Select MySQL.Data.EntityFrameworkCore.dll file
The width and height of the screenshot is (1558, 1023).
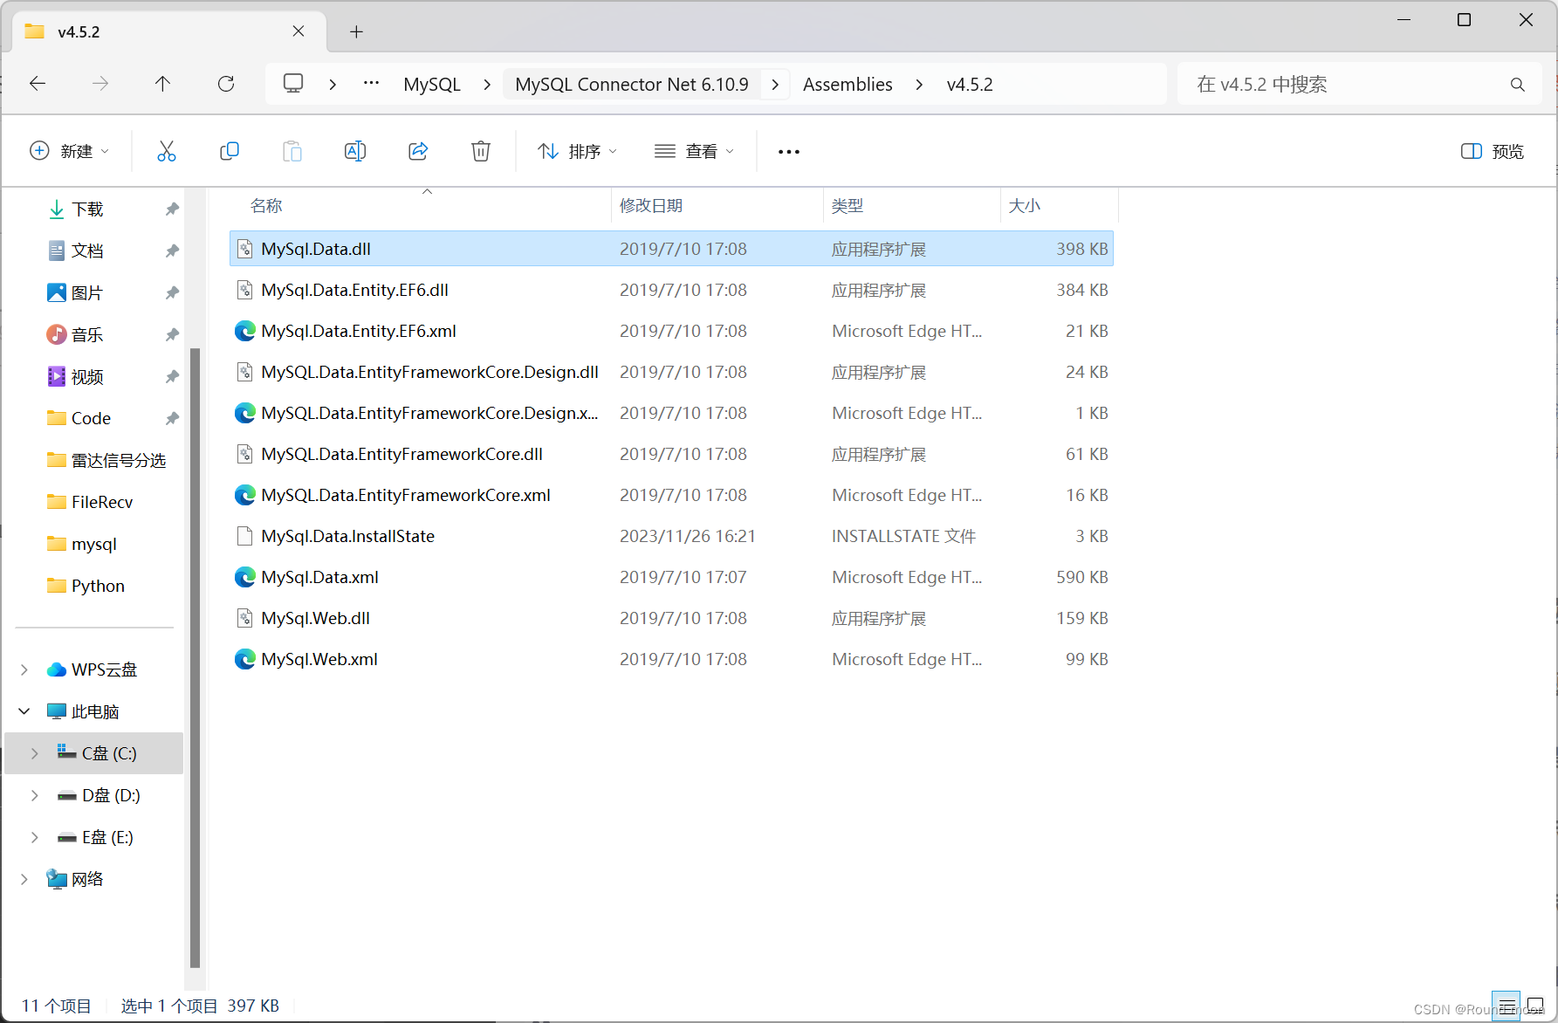click(671, 454)
